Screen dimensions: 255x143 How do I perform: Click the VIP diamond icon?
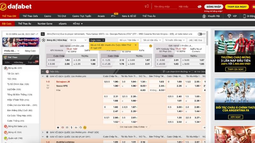point(229,16)
